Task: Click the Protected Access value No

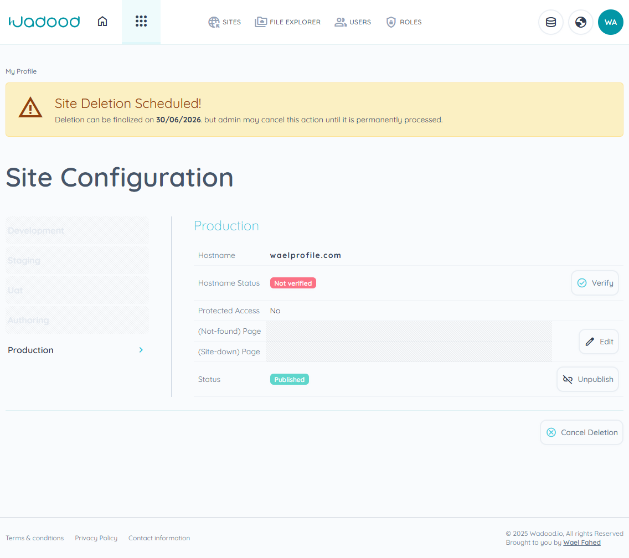Action: coord(275,311)
